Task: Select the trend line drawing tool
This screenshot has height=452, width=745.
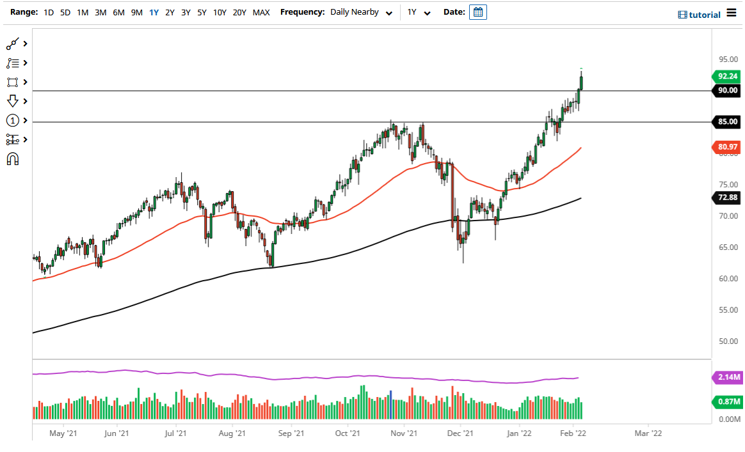Action: tap(13, 43)
